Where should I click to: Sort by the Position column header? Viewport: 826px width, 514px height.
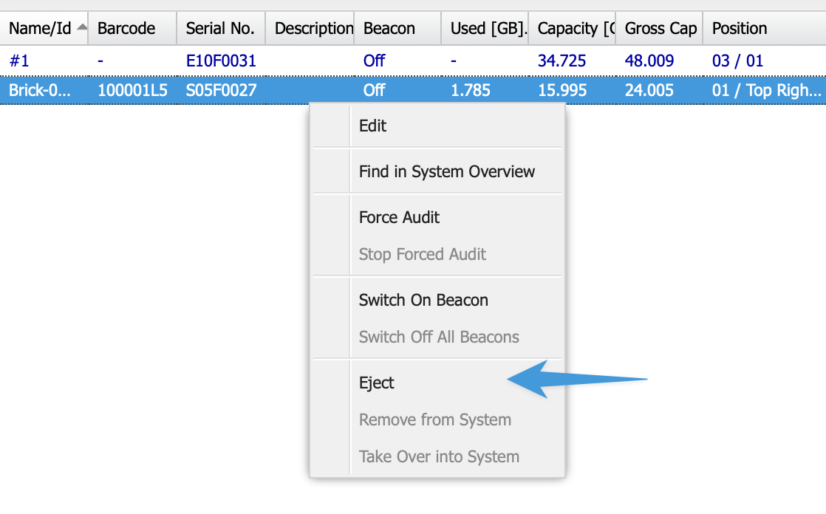740,29
